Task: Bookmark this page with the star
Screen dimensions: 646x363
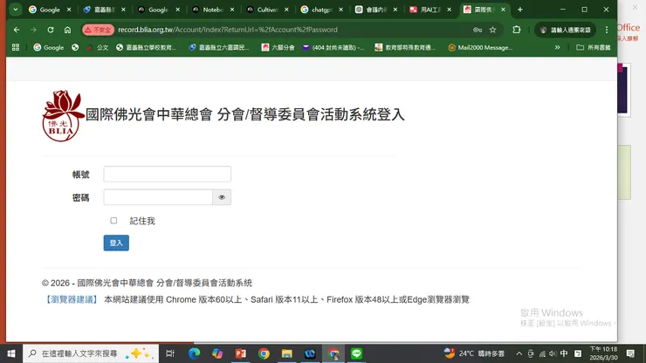Action: point(492,30)
